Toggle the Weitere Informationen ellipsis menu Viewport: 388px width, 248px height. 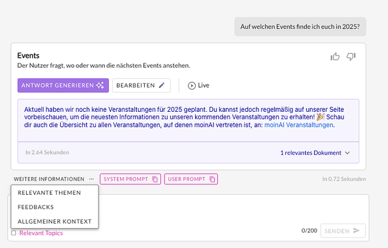91,179
